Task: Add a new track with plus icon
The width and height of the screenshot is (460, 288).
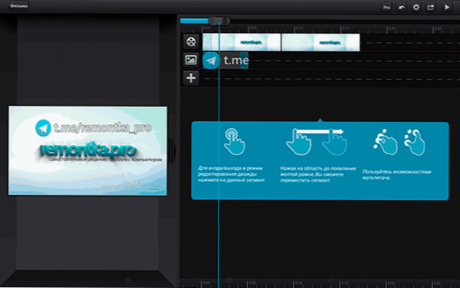Action: [191, 78]
